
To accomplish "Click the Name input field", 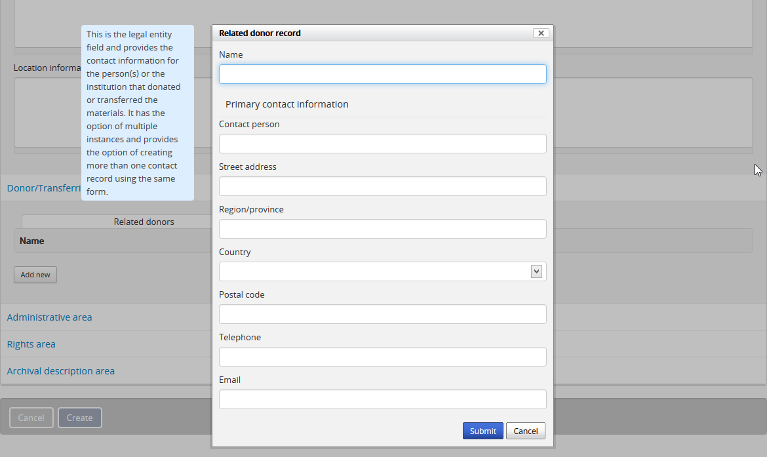I will tap(382, 74).
